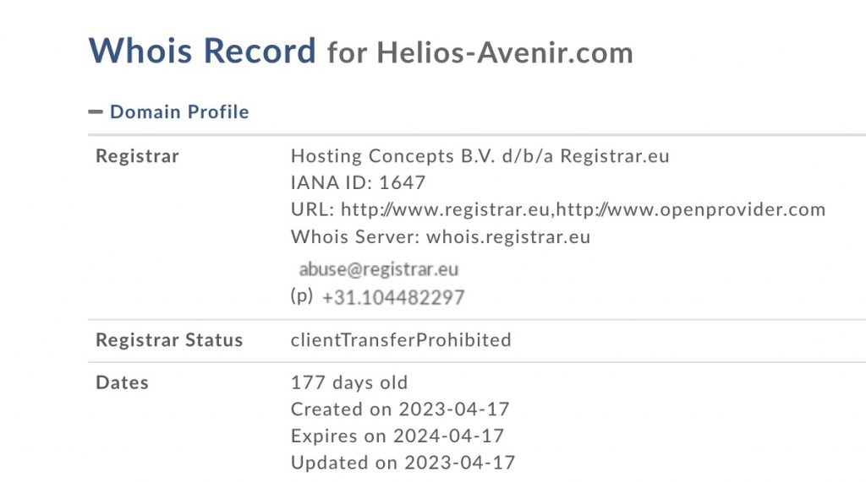Click the IANA ID: 1647 line

click(x=358, y=183)
